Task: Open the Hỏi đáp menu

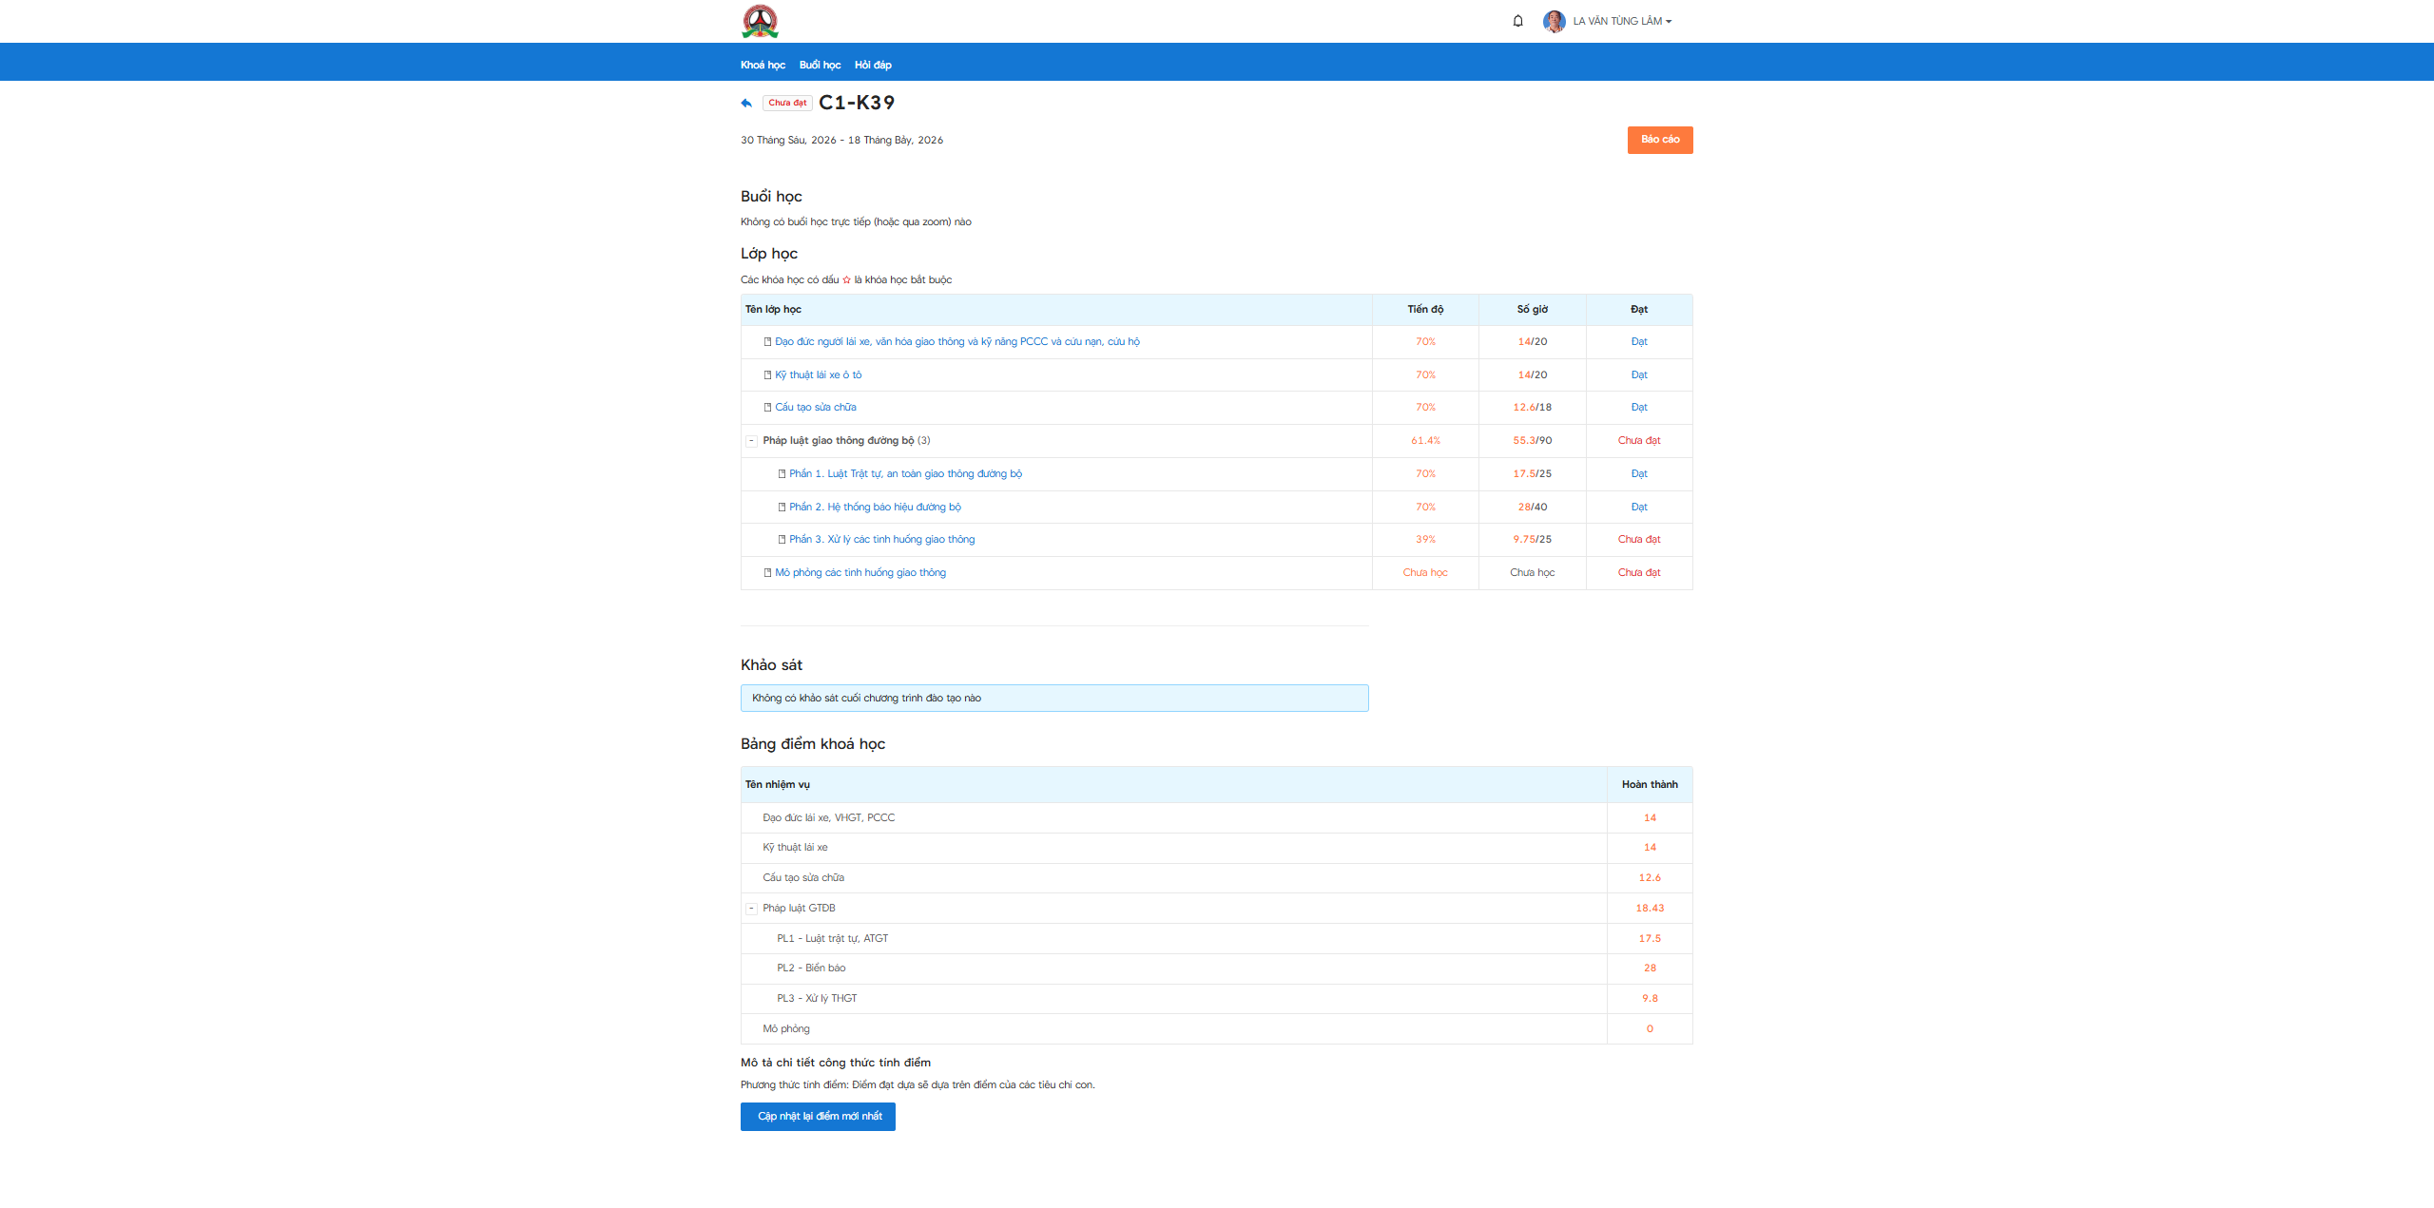Action: pos(873,65)
